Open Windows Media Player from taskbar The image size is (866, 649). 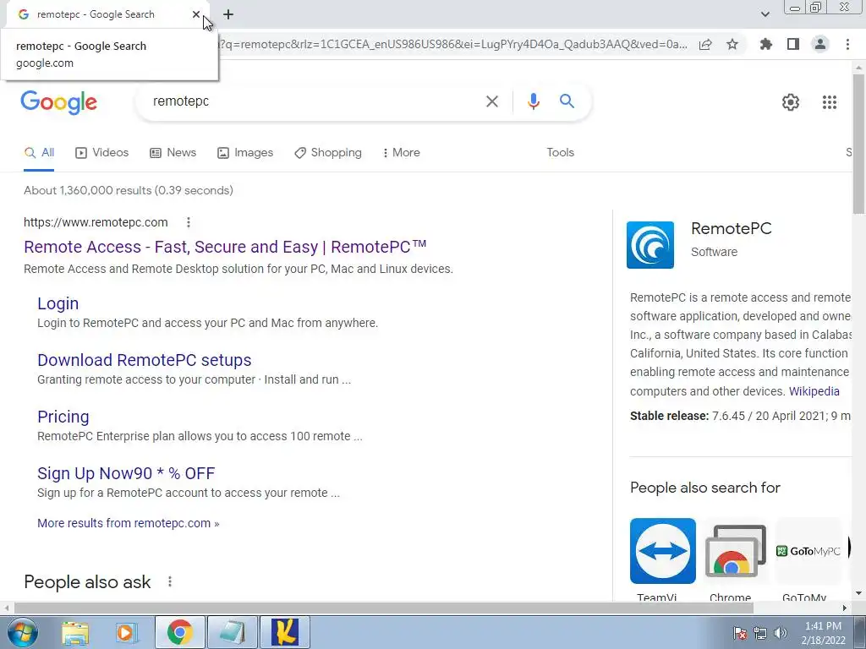click(127, 632)
